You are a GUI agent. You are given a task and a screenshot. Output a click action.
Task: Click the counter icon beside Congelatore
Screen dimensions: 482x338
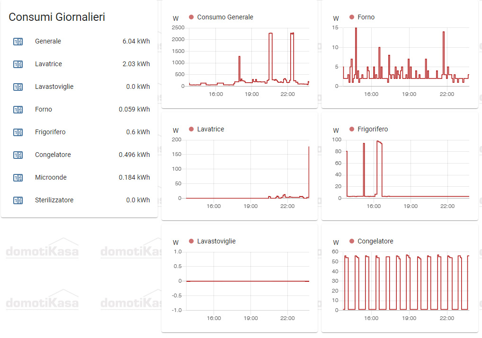(18, 155)
